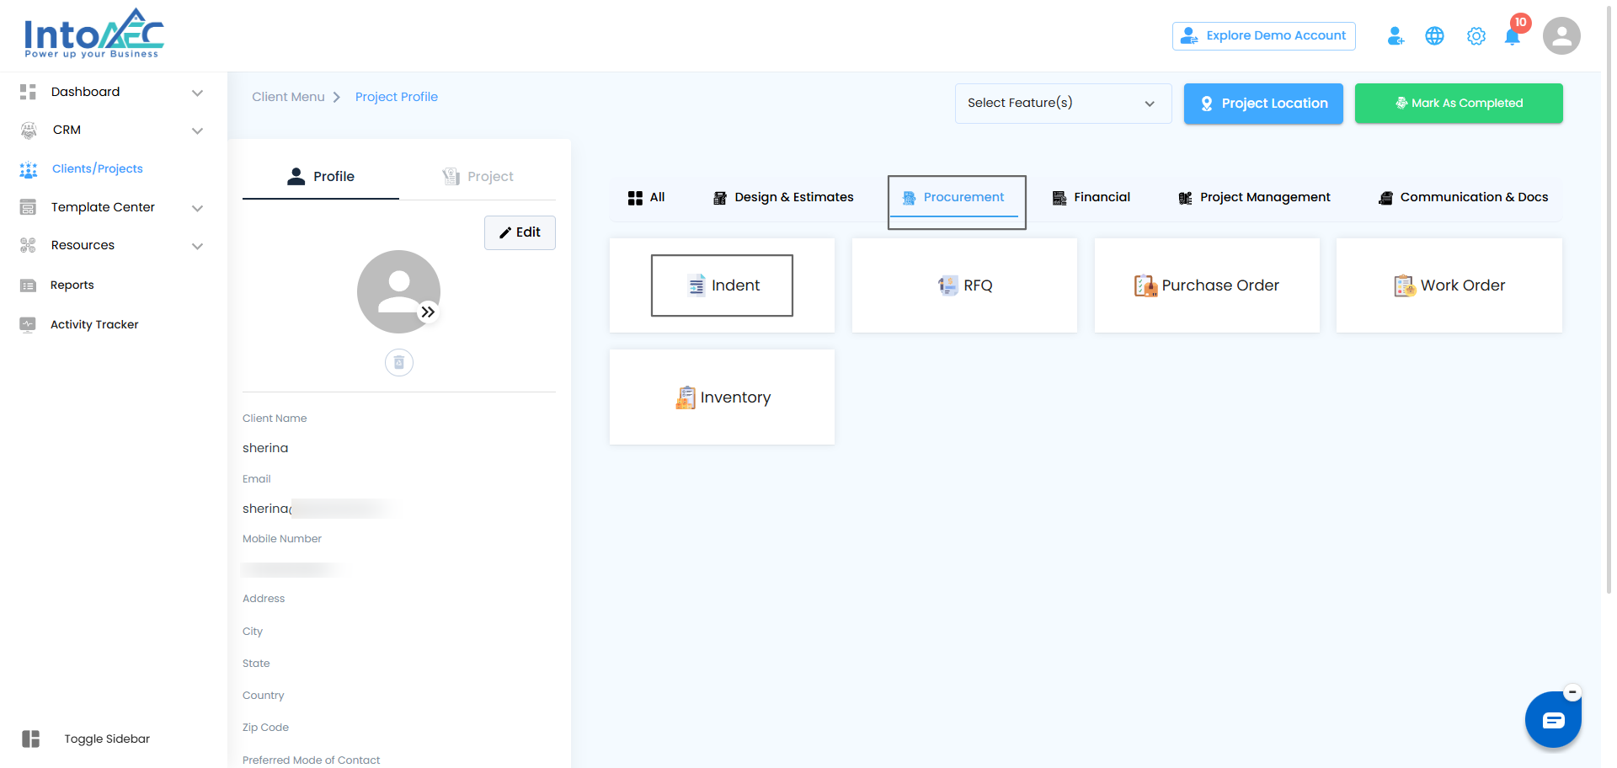1617x768 pixels.
Task: Open the Purchase Order card
Action: click(1207, 285)
